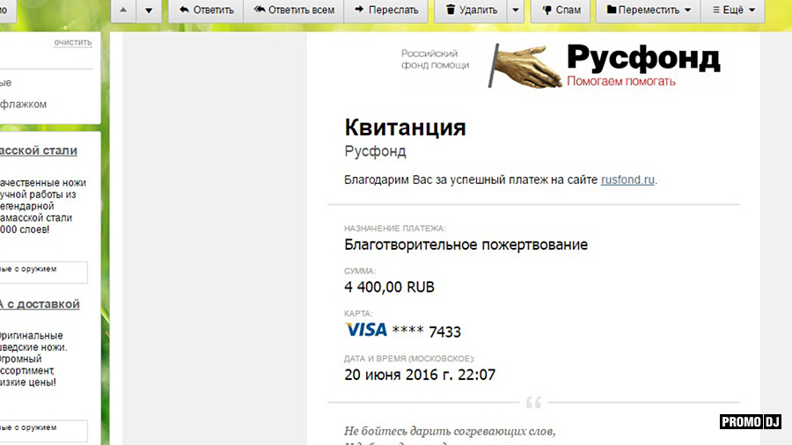Image resolution: width=792 pixels, height=445 pixels.
Task: Click the handshake hand icon in logo
Action: pos(525,66)
